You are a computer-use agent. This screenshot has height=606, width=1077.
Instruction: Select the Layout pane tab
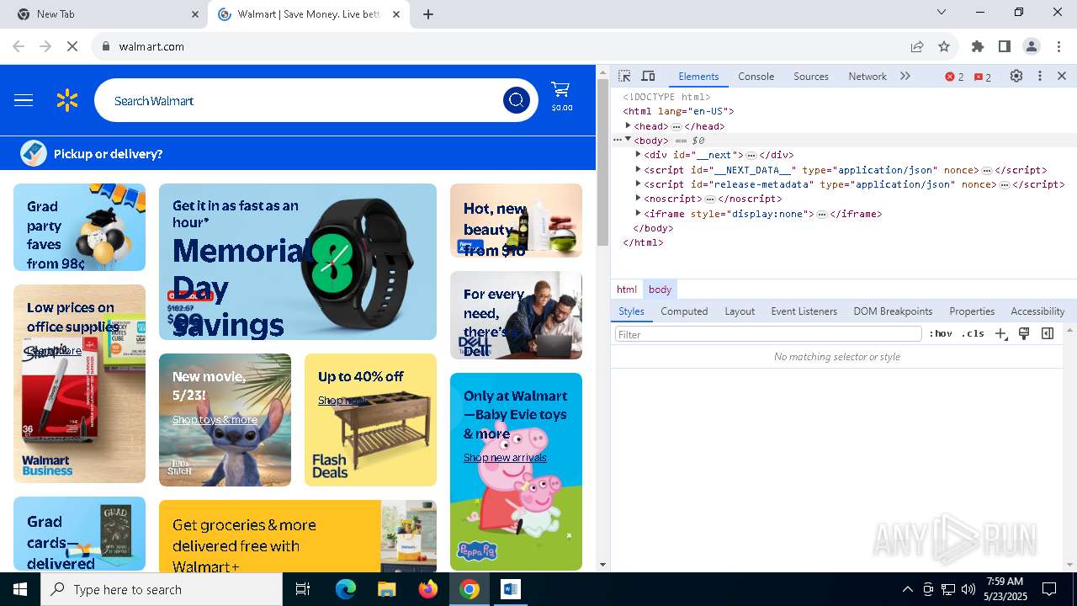(740, 311)
